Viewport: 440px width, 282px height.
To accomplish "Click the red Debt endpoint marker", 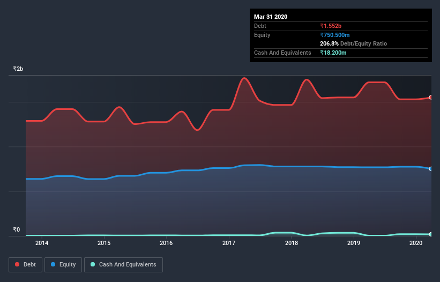I will [x=431, y=98].
